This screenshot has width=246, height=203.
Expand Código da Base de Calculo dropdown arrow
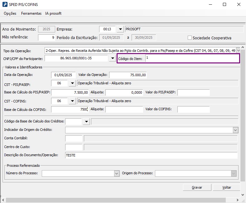86,121
